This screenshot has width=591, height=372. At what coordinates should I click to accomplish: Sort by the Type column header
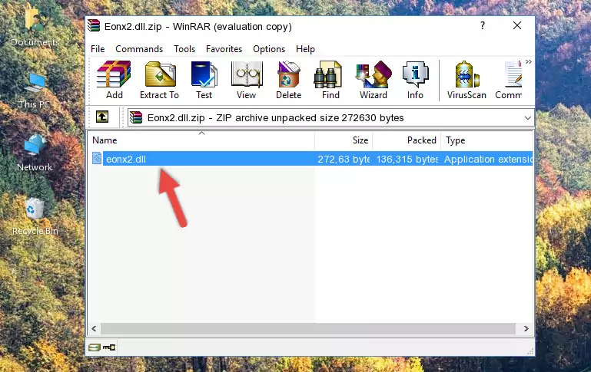coord(487,140)
